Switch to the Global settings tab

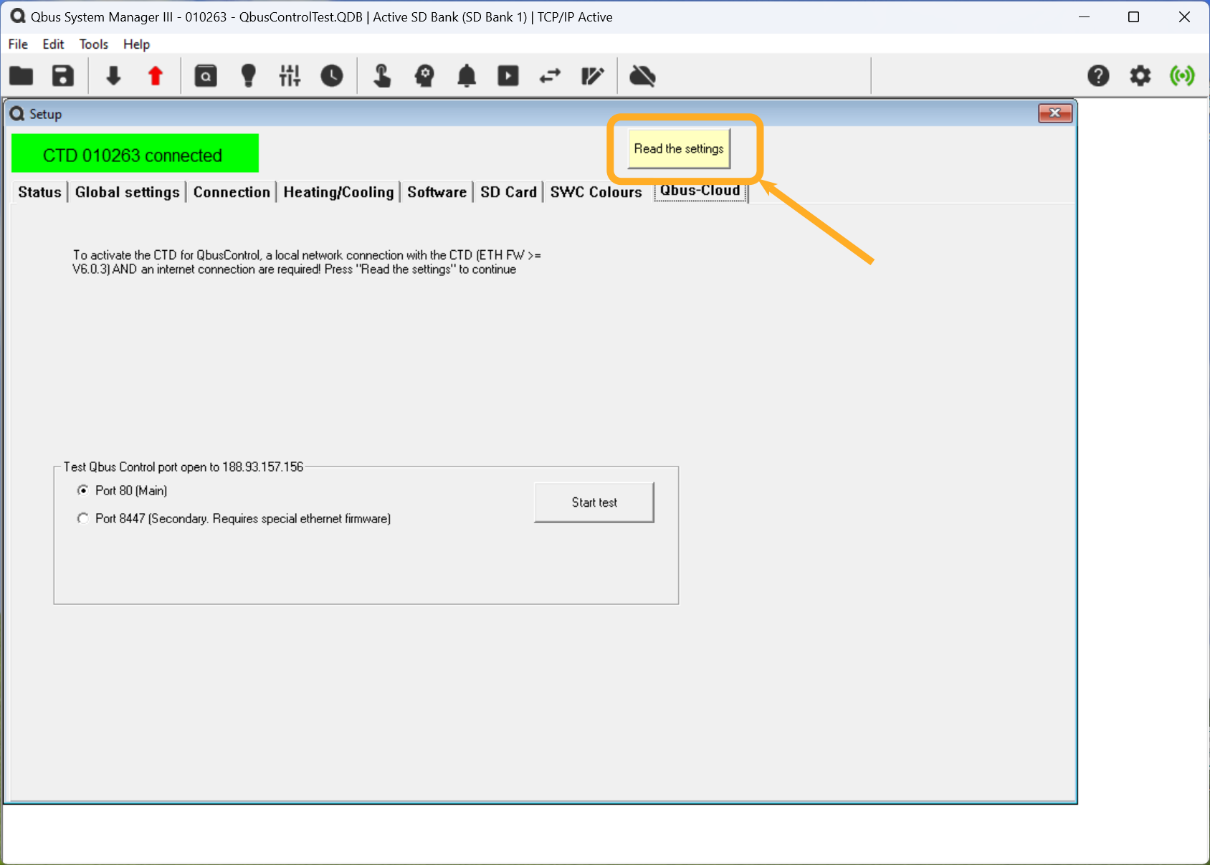coord(127,192)
